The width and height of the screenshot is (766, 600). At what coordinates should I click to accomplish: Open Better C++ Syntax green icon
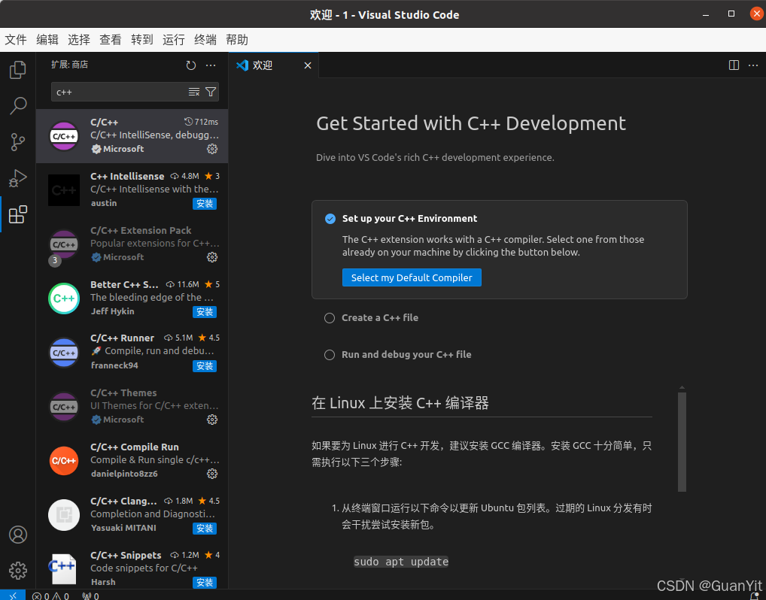click(64, 298)
